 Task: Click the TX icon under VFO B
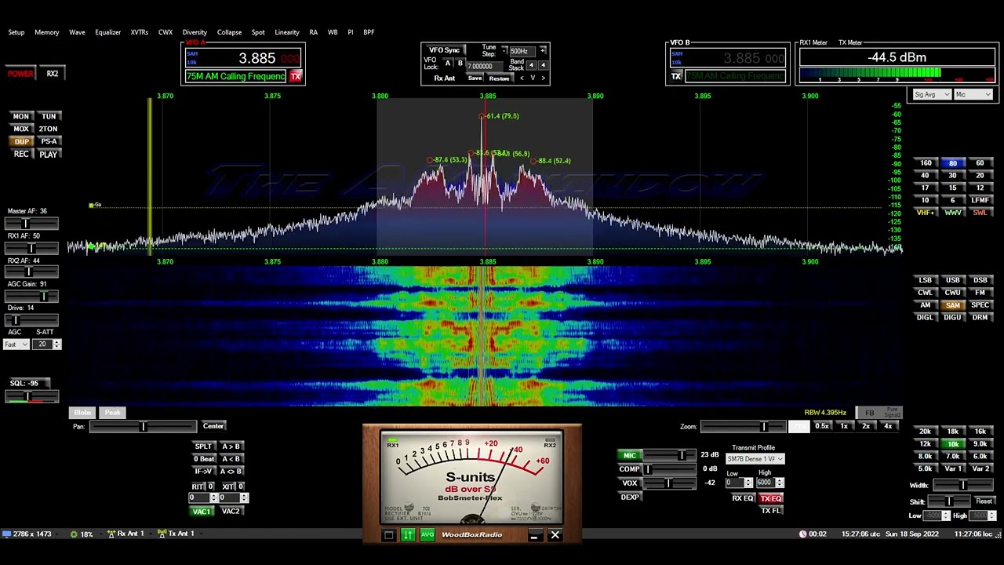pos(676,76)
